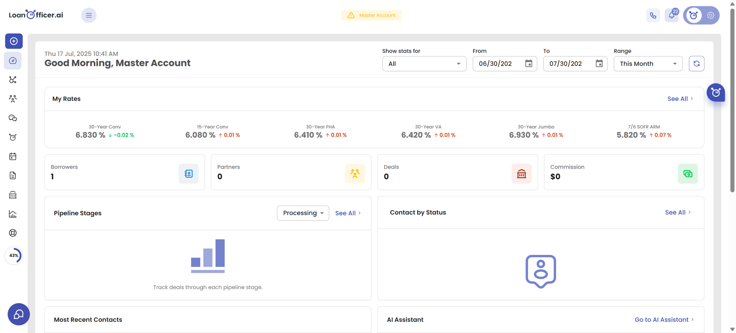Open the documents page sidebar item

(x=13, y=176)
